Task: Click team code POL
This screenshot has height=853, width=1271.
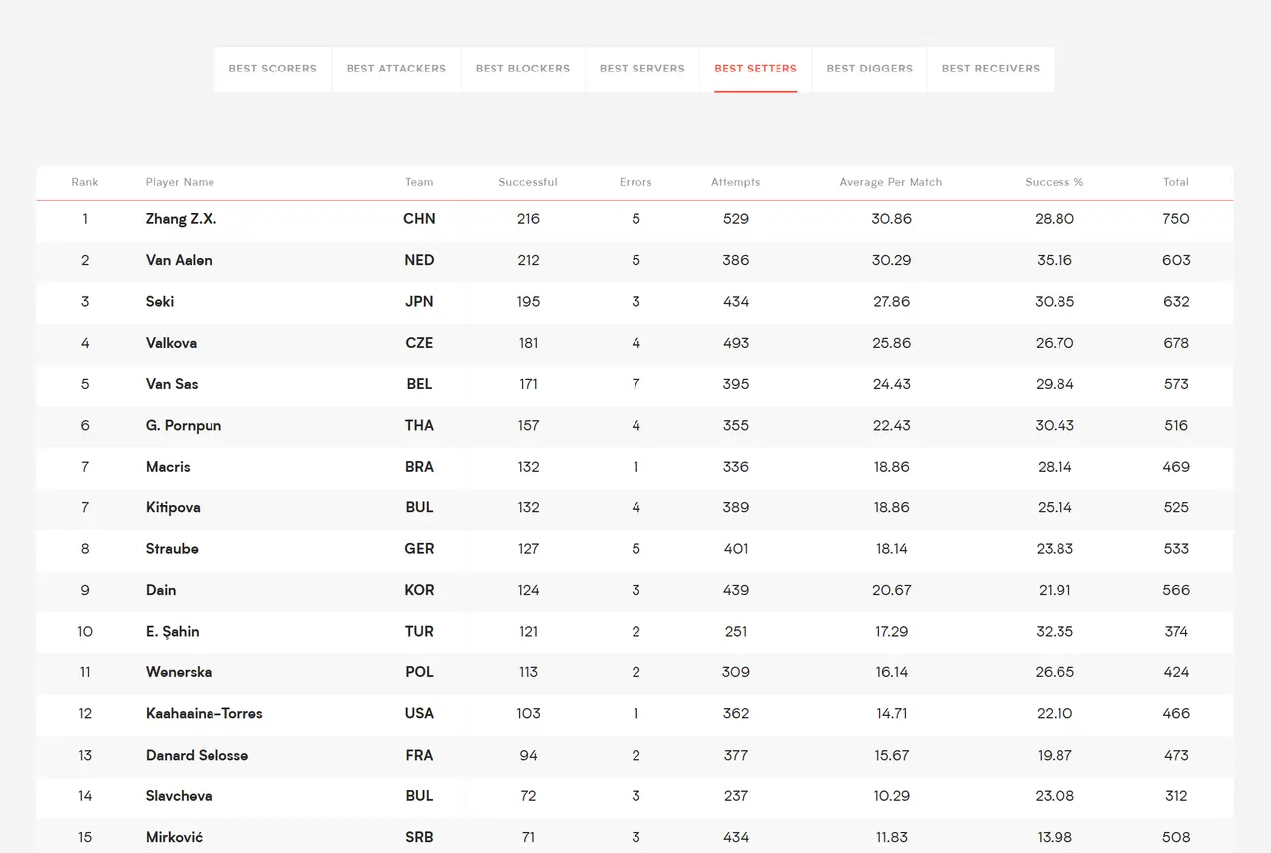Action: [419, 672]
